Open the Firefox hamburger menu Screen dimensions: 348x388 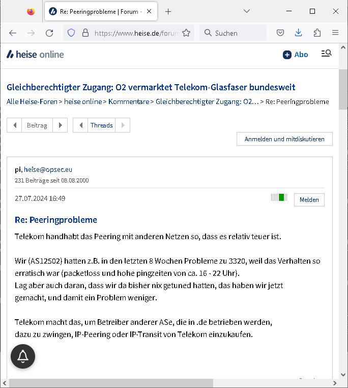tap(335, 33)
